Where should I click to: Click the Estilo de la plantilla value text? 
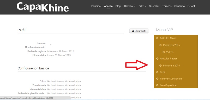tap(64, 93)
